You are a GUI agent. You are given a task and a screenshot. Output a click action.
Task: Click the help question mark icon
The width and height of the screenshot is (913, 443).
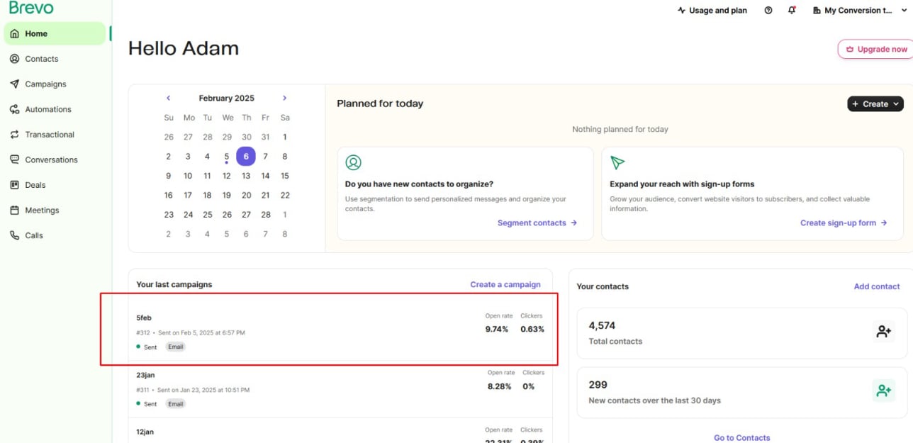pyautogui.click(x=768, y=11)
